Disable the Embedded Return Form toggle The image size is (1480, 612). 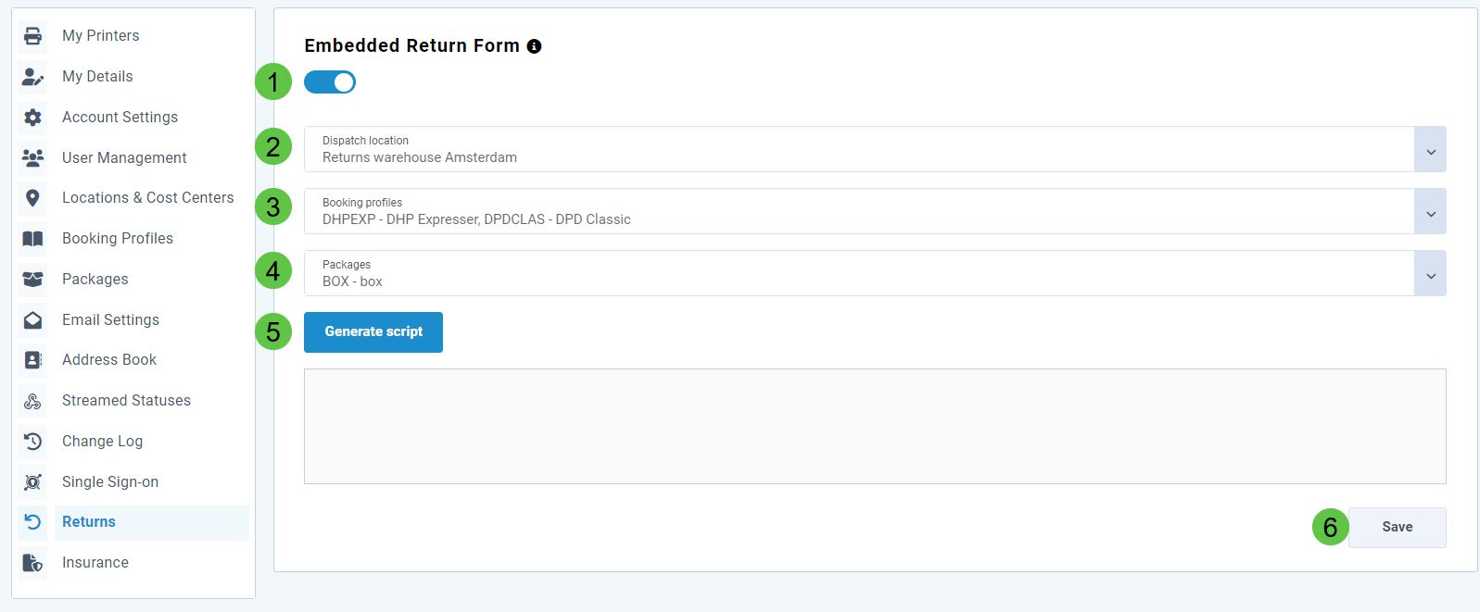330,82
